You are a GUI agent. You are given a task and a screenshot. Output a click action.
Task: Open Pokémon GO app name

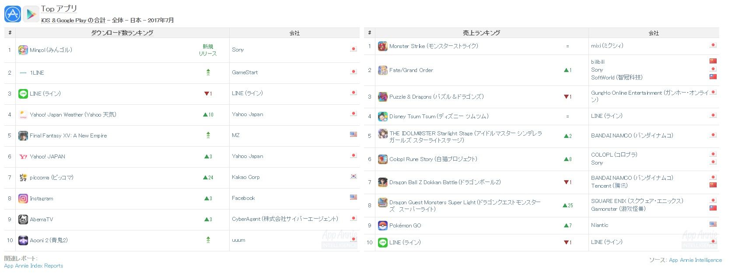click(x=405, y=226)
